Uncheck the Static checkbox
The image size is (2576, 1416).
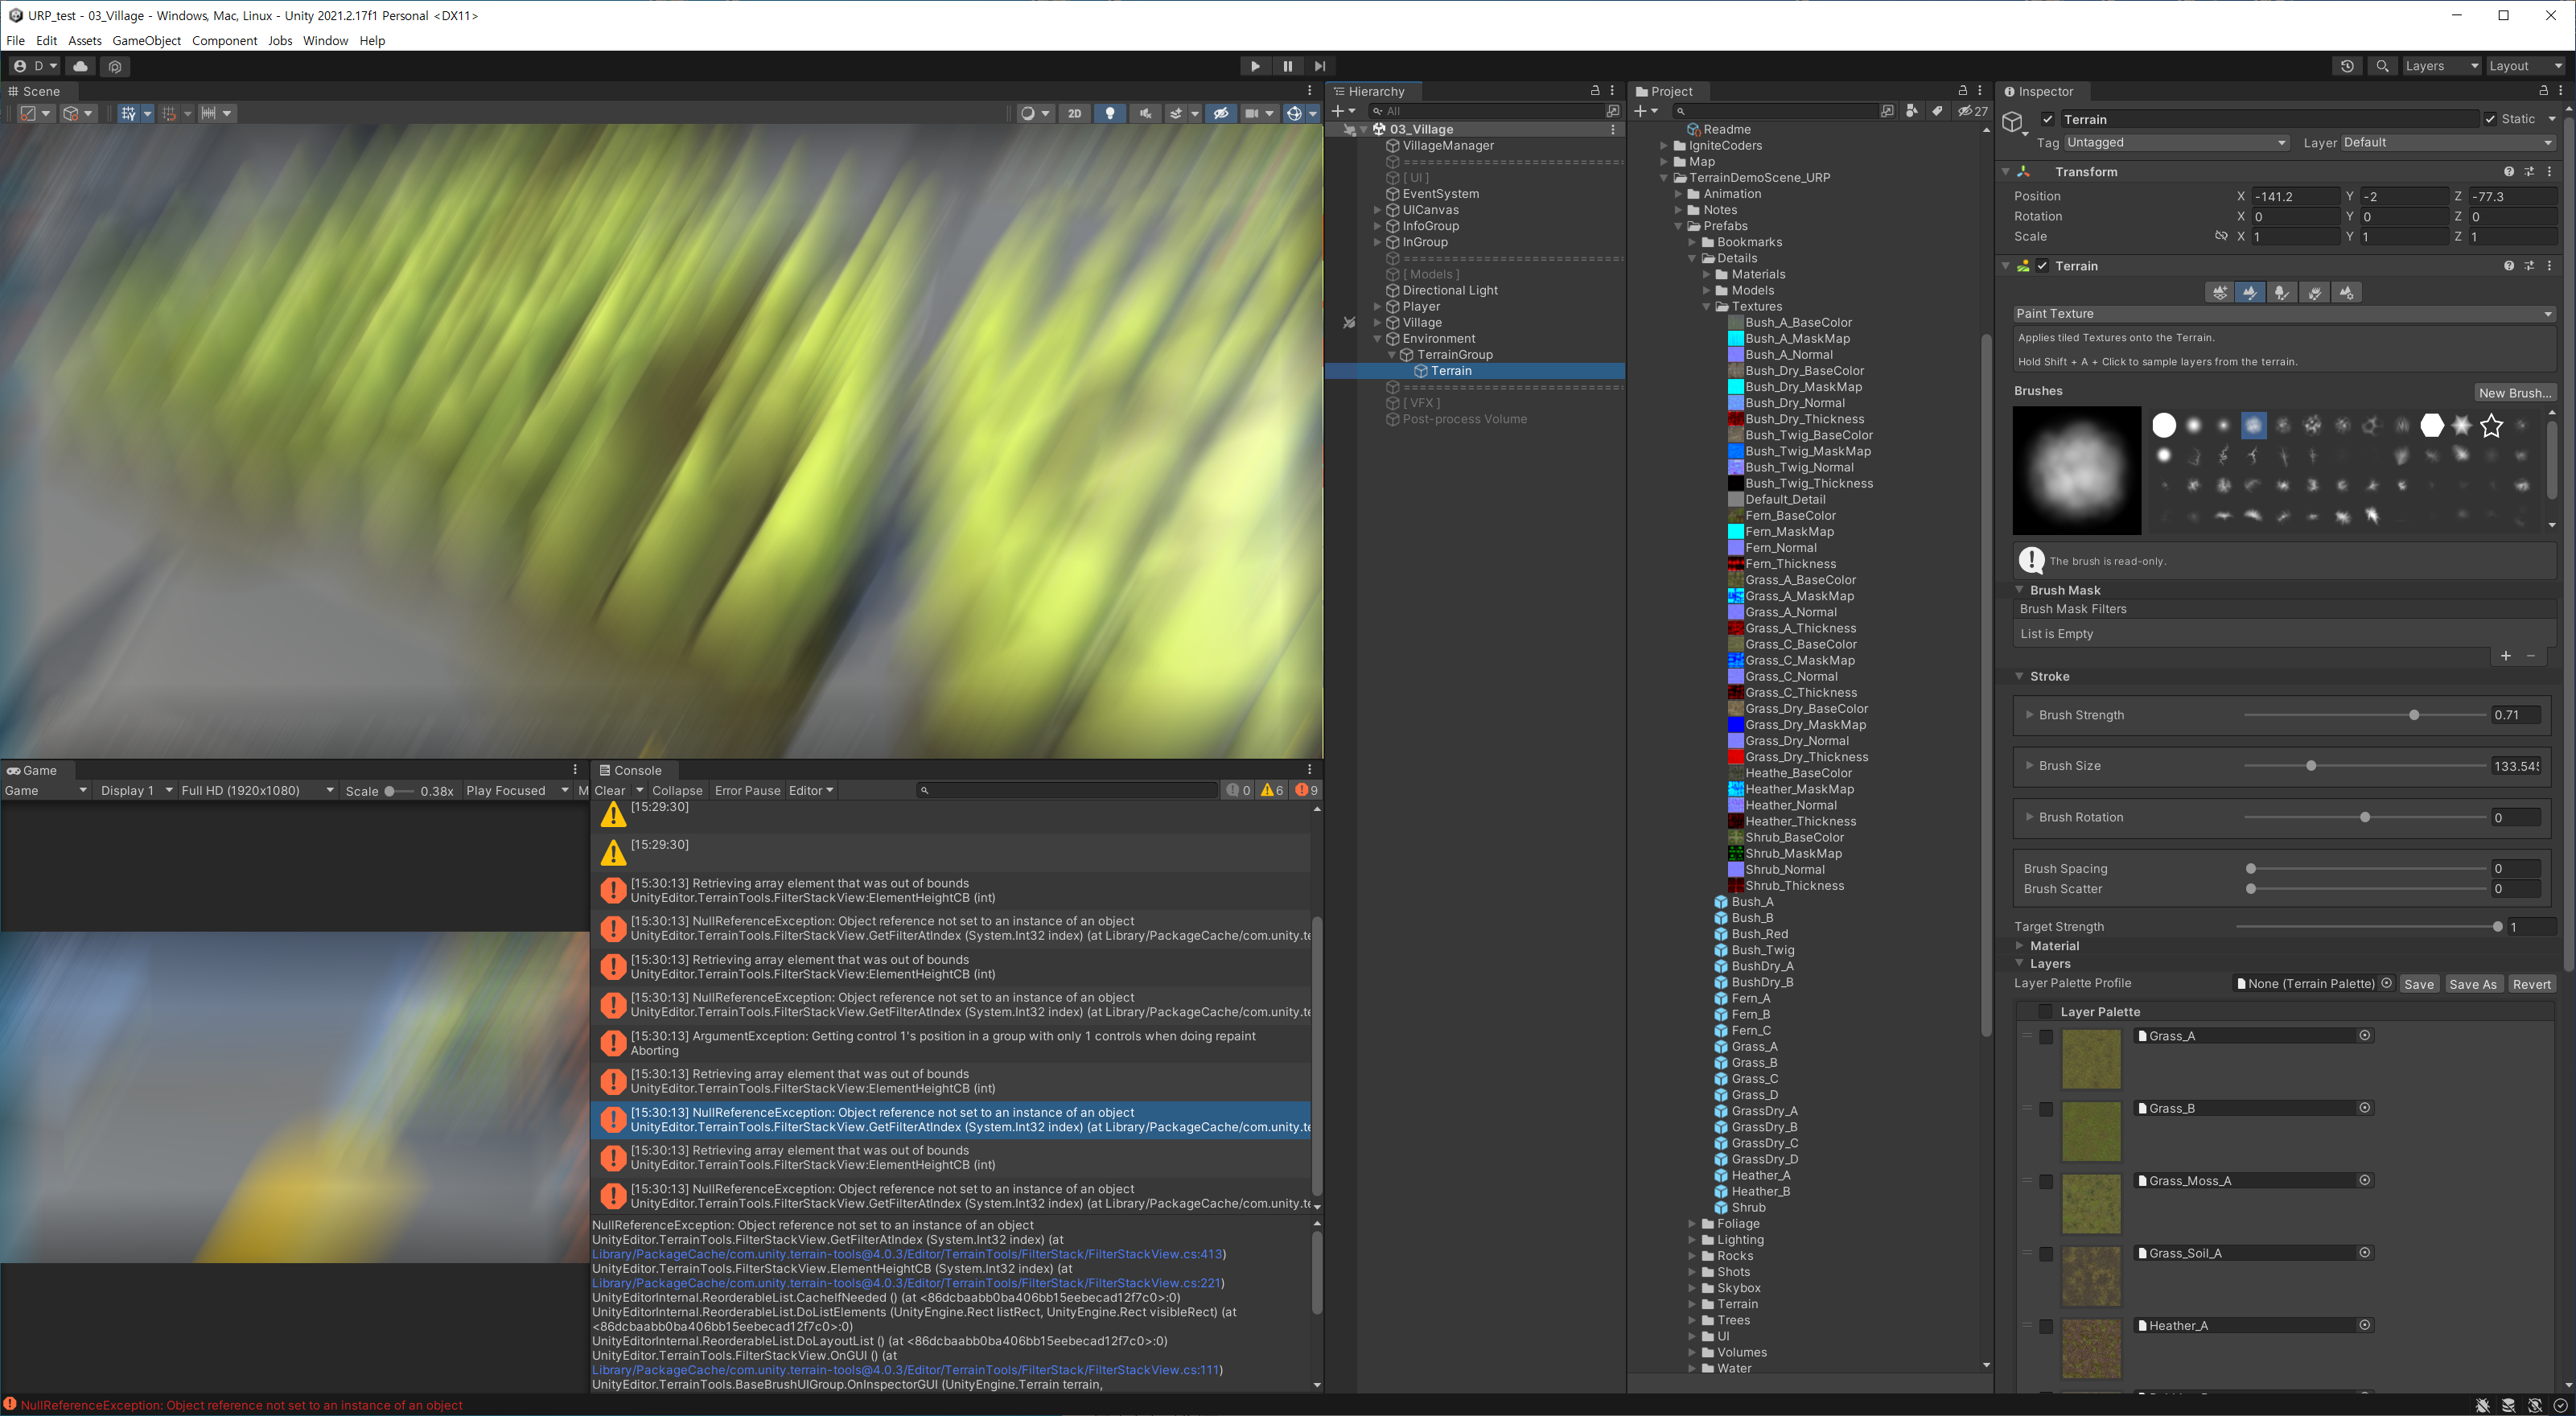(x=2490, y=119)
